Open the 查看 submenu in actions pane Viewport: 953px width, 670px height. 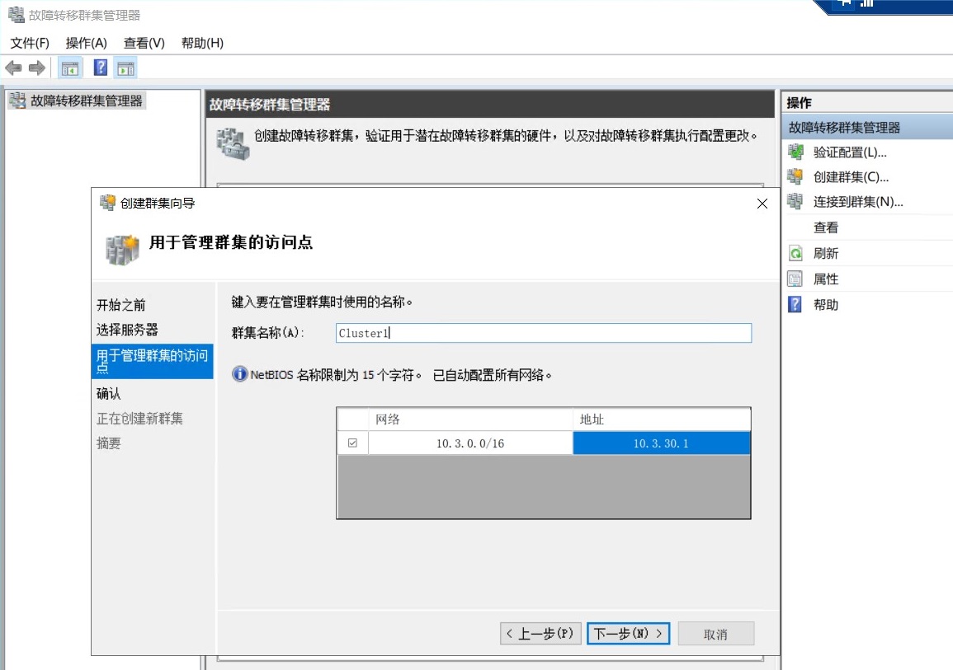click(825, 227)
